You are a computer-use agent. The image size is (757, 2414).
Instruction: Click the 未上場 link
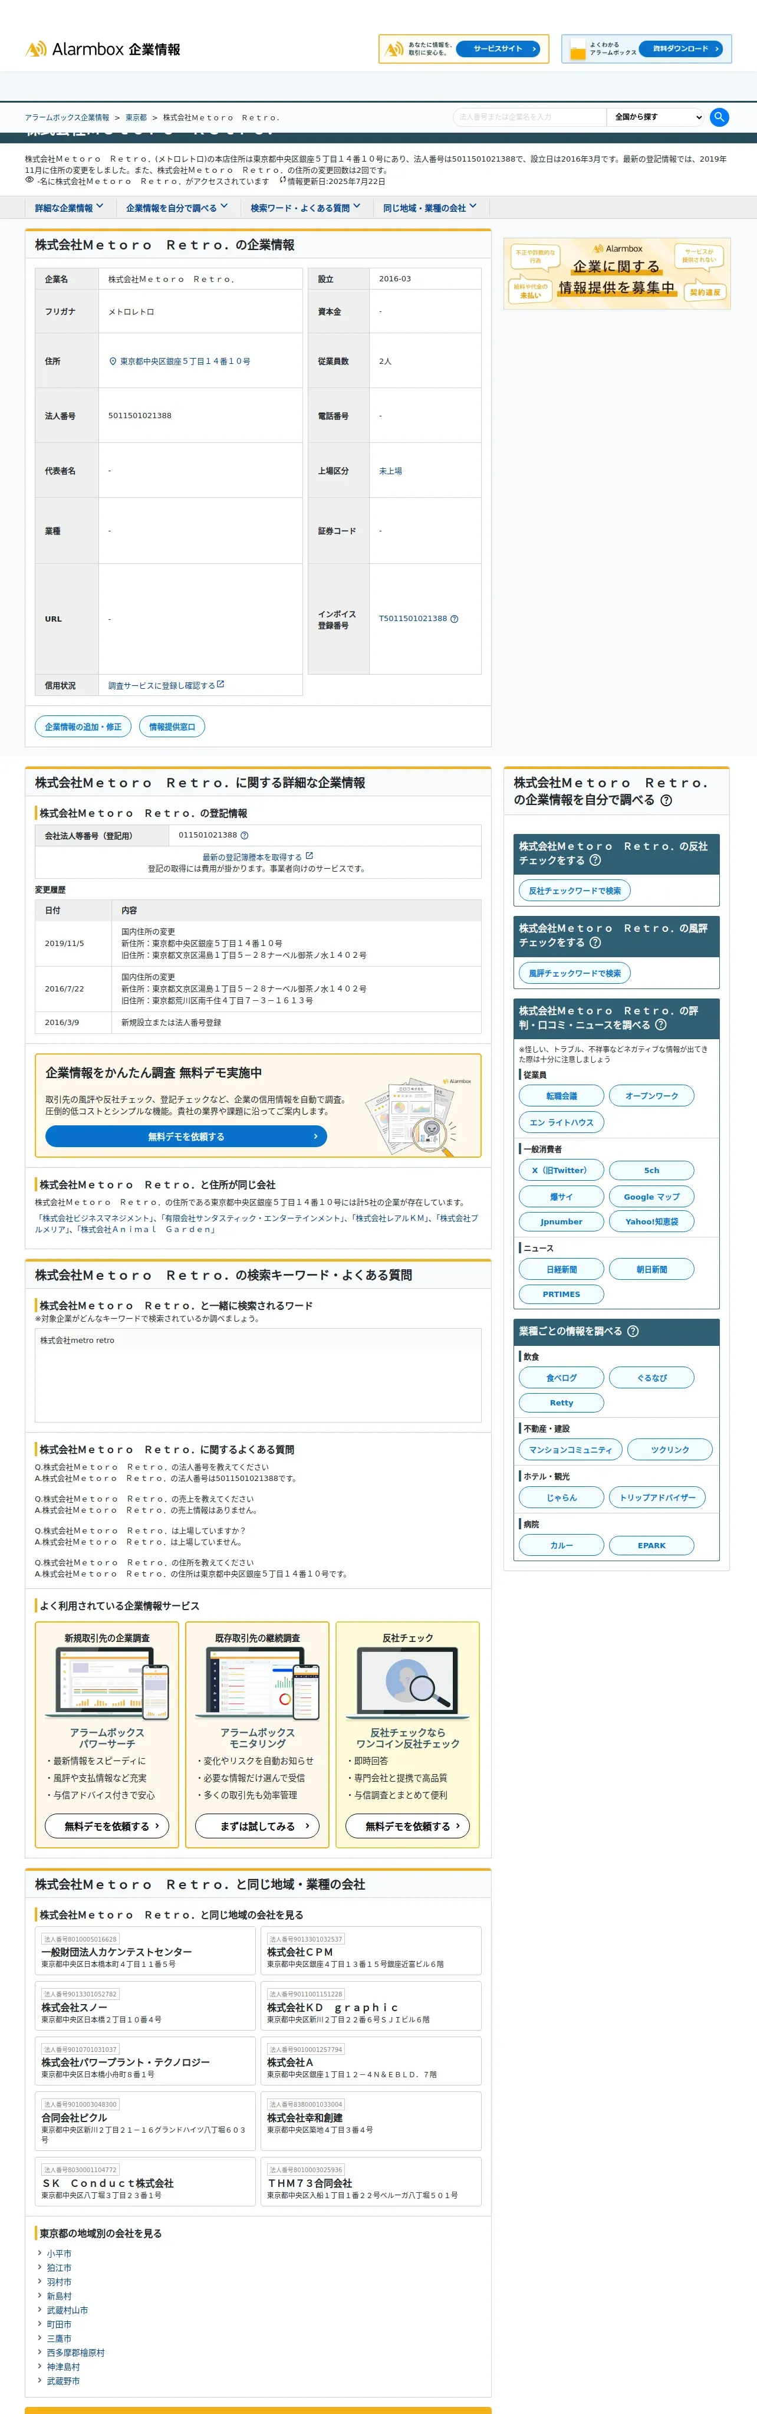(x=391, y=471)
